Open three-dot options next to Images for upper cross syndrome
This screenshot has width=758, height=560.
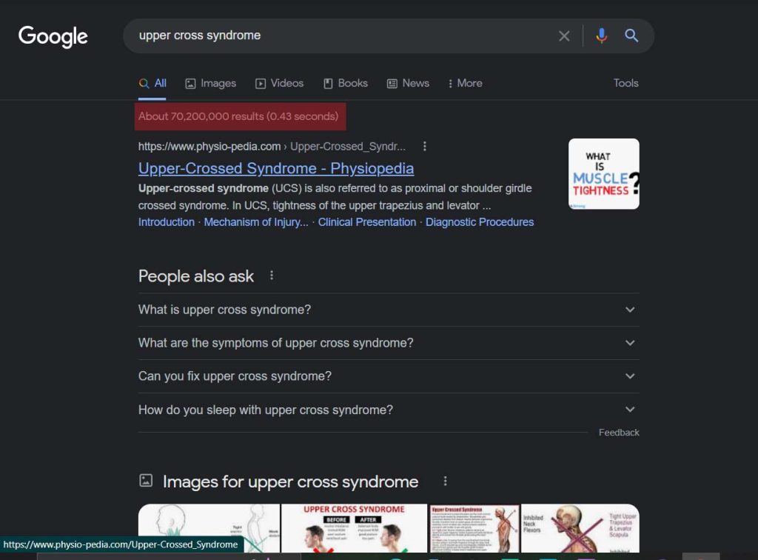pos(445,481)
